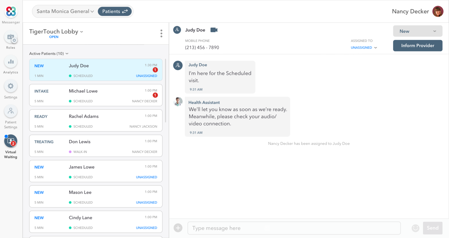Image resolution: width=449 pixels, height=238 pixels.
Task: Click the patient list scrollbar
Action: (166, 91)
